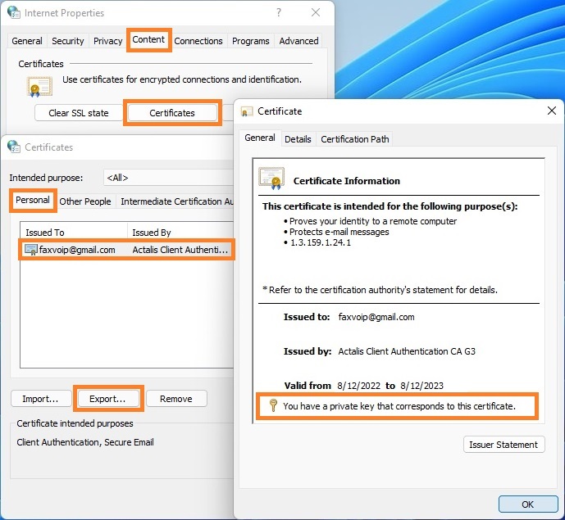The width and height of the screenshot is (565, 520).
Task: Select General tab in Certificate dialog
Action: point(260,138)
